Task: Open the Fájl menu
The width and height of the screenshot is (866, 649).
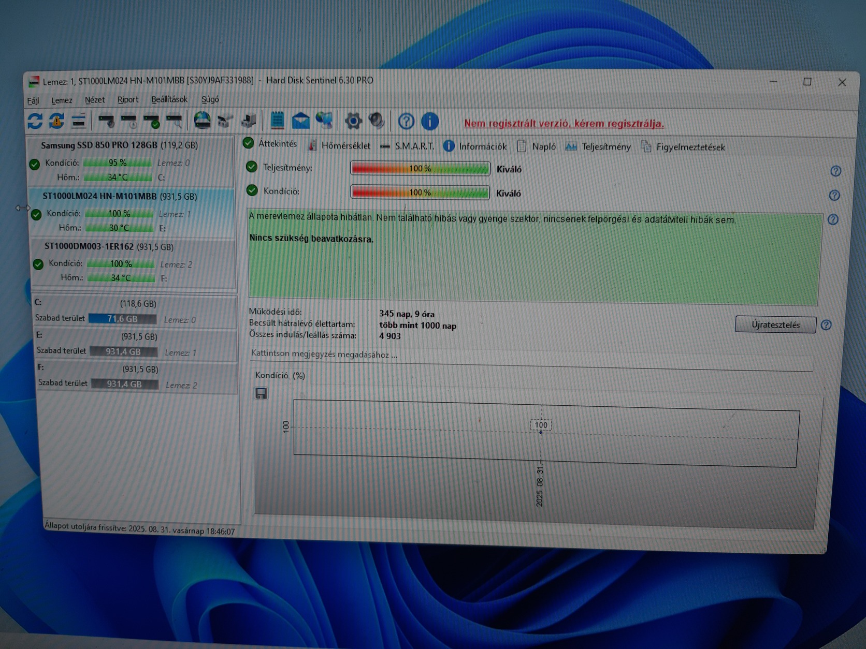Action: click(x=33, y=100)
